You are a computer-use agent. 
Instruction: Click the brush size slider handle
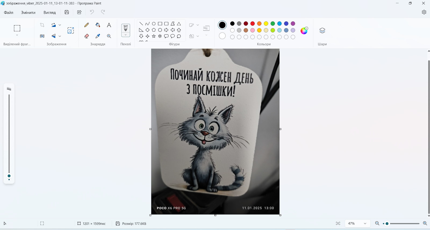tap(9, 176)
